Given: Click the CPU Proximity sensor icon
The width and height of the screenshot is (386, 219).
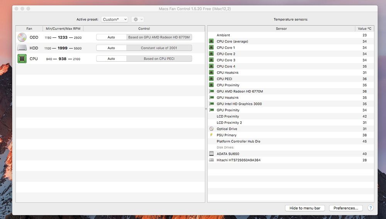Looking at the screenshot, I should [x=211, y=85].
